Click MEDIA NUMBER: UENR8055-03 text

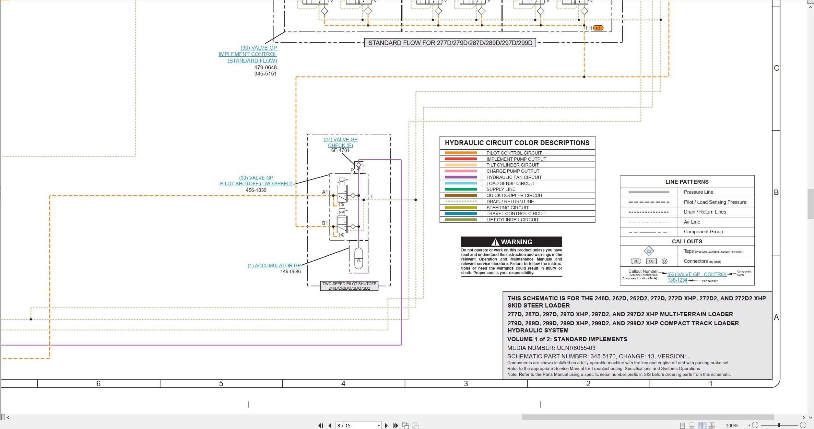click(551, 348)
